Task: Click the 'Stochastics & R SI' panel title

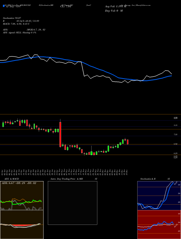Action: 155,179
